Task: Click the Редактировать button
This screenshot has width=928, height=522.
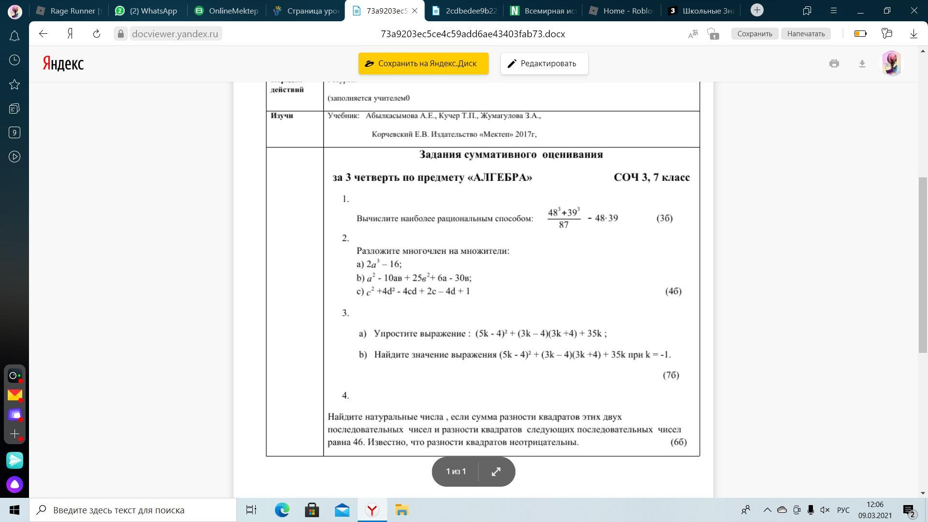Action: coord(544,64)
